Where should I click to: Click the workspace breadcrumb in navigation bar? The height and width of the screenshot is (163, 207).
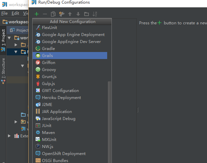click(16, 22)
